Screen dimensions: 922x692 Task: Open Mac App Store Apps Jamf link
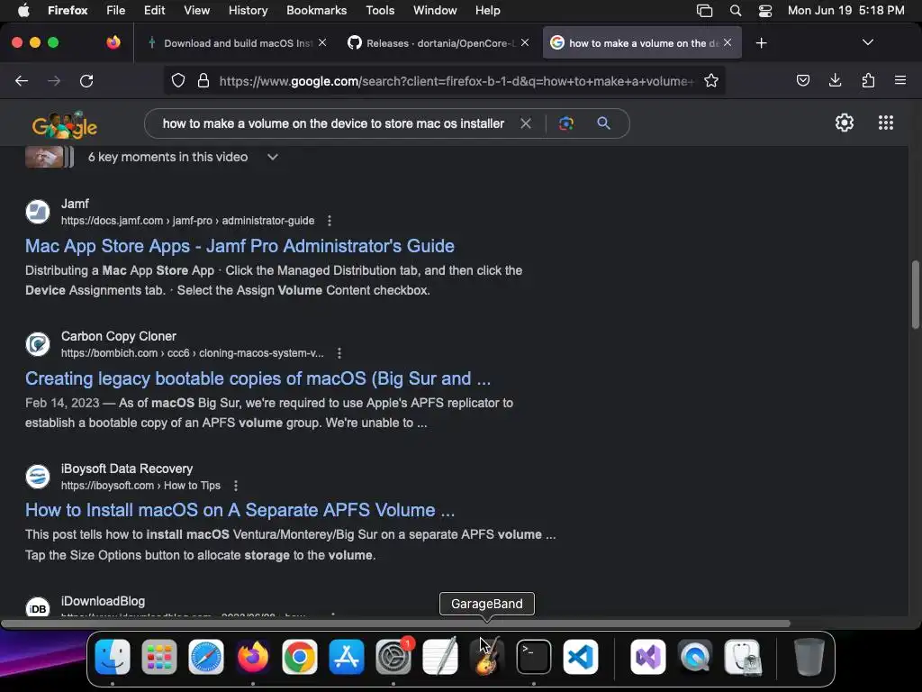240,246
